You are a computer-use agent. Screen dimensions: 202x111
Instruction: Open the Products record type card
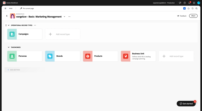coord(100,56)
